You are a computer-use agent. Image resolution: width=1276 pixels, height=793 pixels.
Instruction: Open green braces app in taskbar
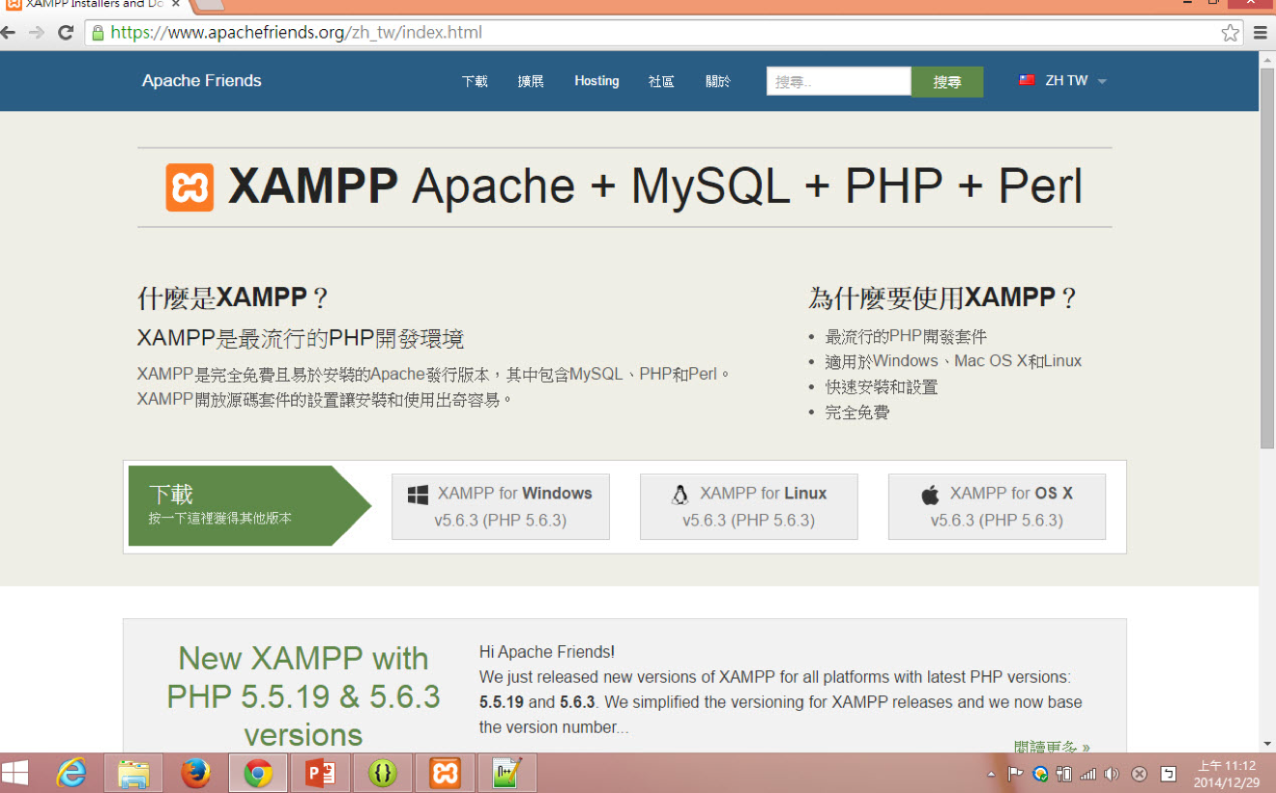tap(383, 773)
